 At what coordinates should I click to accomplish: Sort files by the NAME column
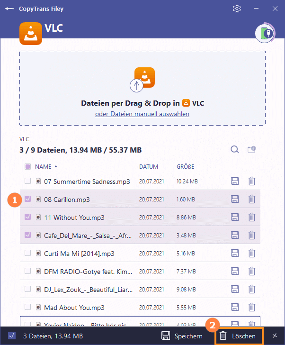(43, 167)
